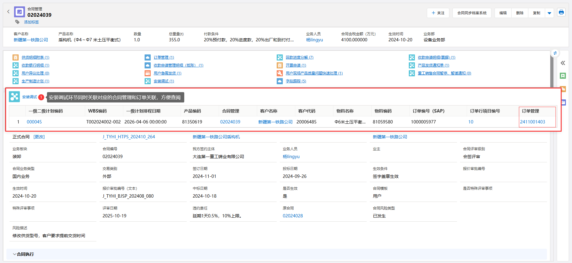Click the back arrow beside 合同管理
The image size is (572, 263).
coord(9,12)
